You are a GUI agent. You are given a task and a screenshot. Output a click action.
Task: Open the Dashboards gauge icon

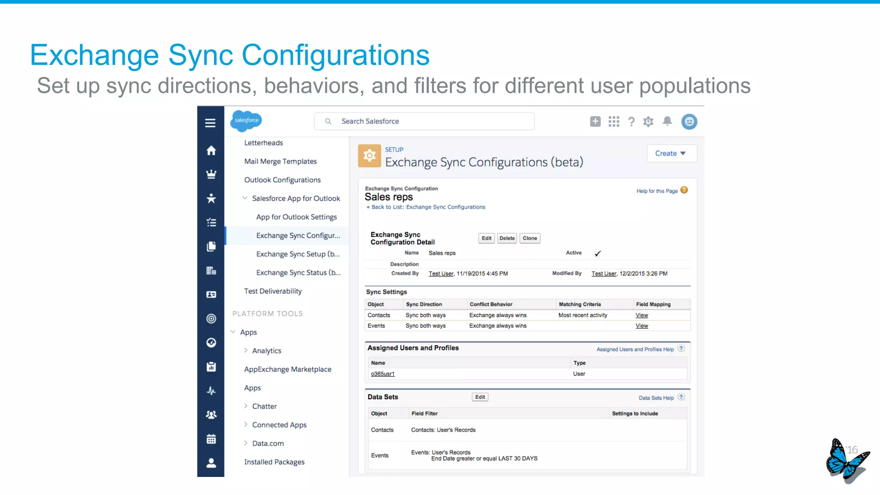coord(211,342)
